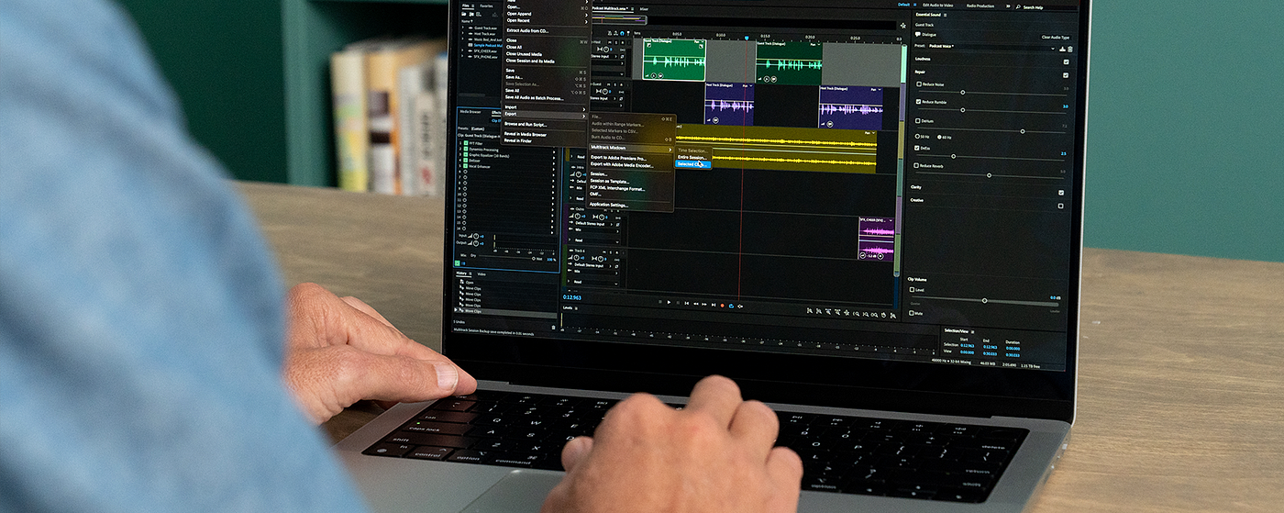Check the Mute checkbox under Clip Volume
The image size is (1284, 513).
click(912, 313)
